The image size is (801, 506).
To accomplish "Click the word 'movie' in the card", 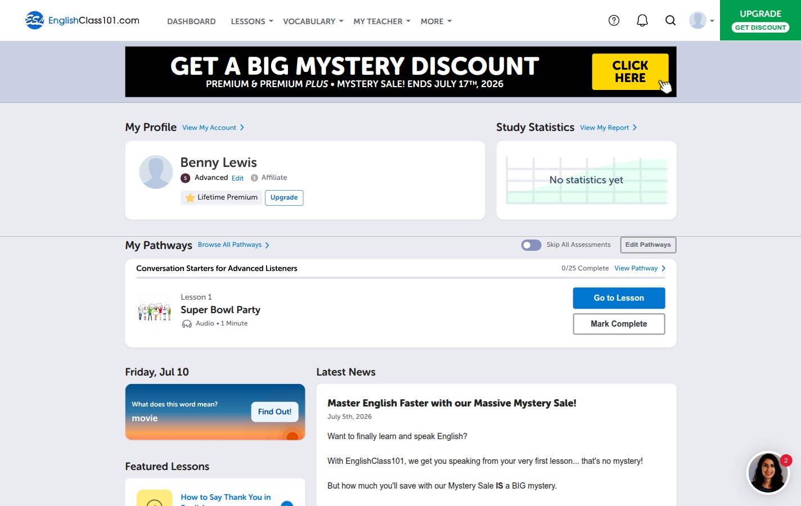I will [x=145, y=418].
